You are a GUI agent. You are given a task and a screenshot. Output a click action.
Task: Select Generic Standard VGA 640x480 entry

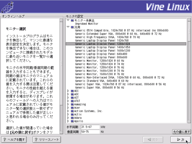[102, 81]
